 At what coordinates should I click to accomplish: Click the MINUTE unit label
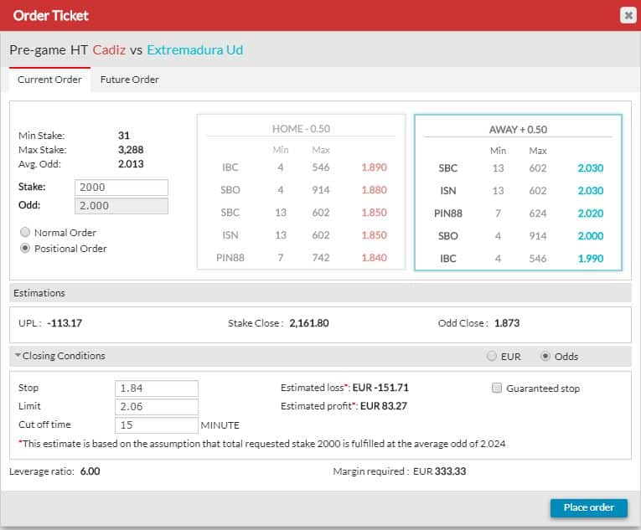[220, 425]
